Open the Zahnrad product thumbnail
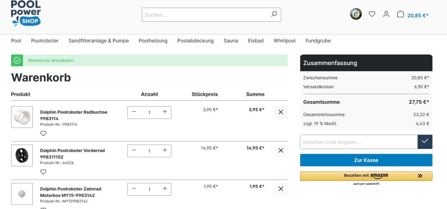The width and height of the screenshot is (447, 209). [x=22, y=194]
